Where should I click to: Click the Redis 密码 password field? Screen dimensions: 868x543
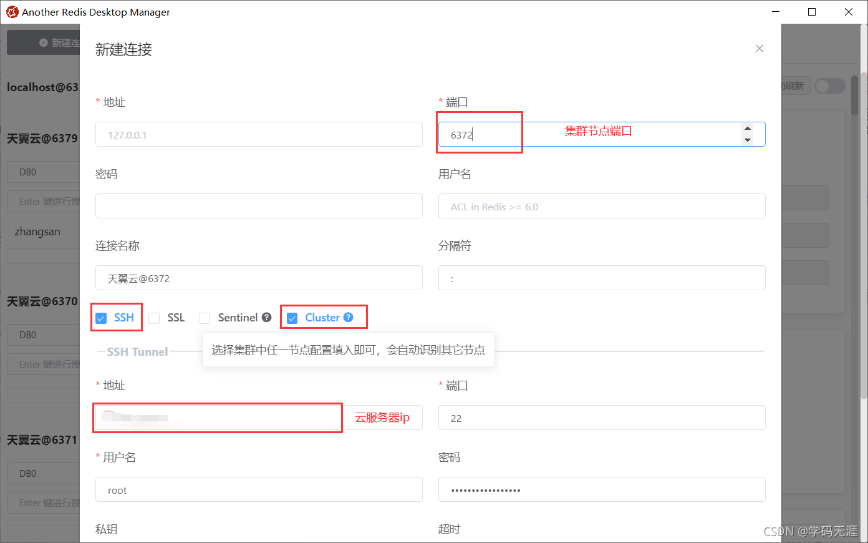pyautogui.click(x=259, y=206)
